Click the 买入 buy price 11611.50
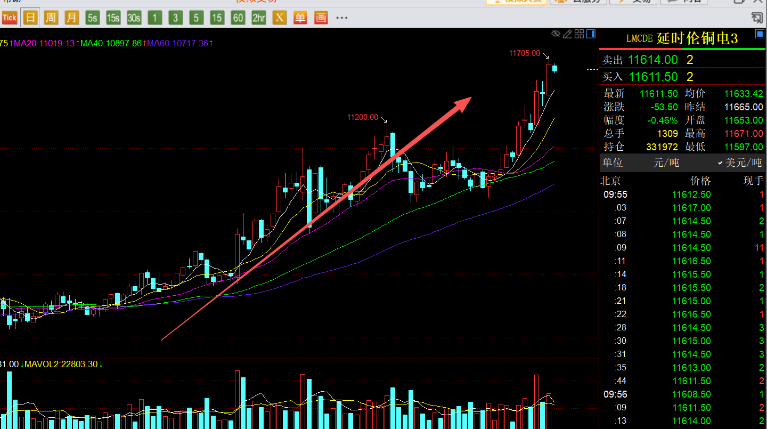 coord(653,76)
